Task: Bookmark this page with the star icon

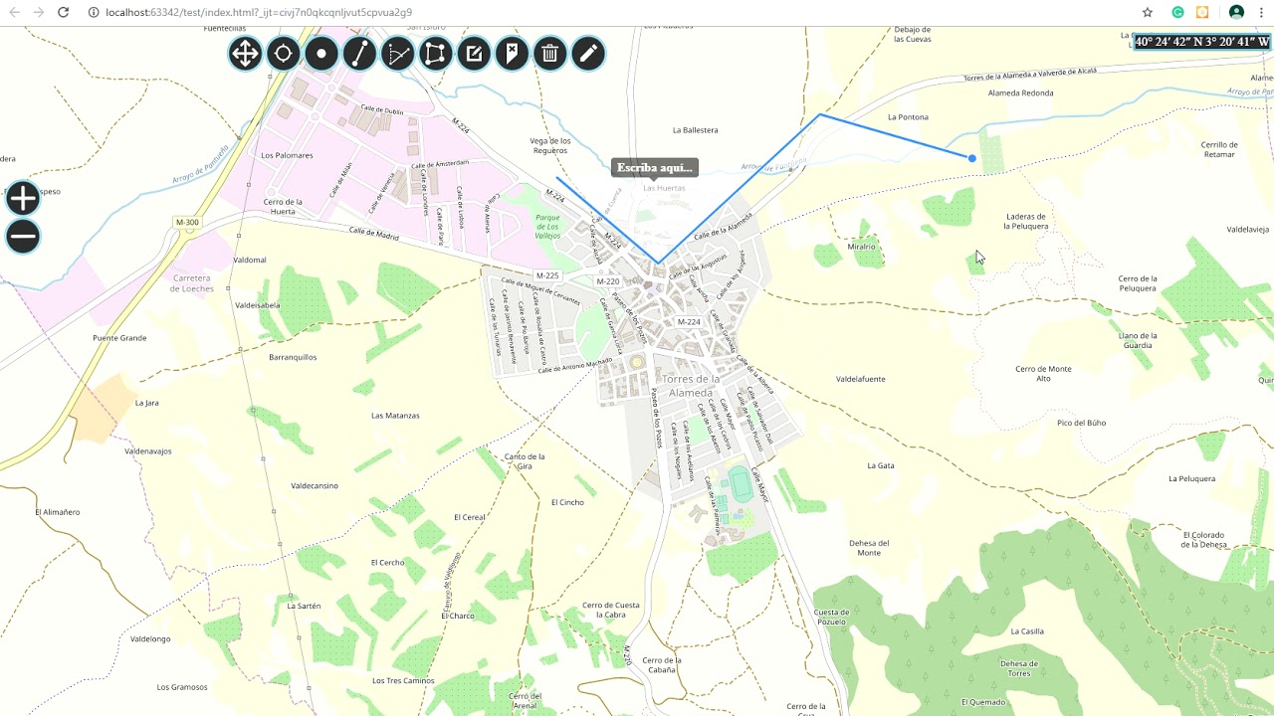Action: click(x=1148, y=12)
